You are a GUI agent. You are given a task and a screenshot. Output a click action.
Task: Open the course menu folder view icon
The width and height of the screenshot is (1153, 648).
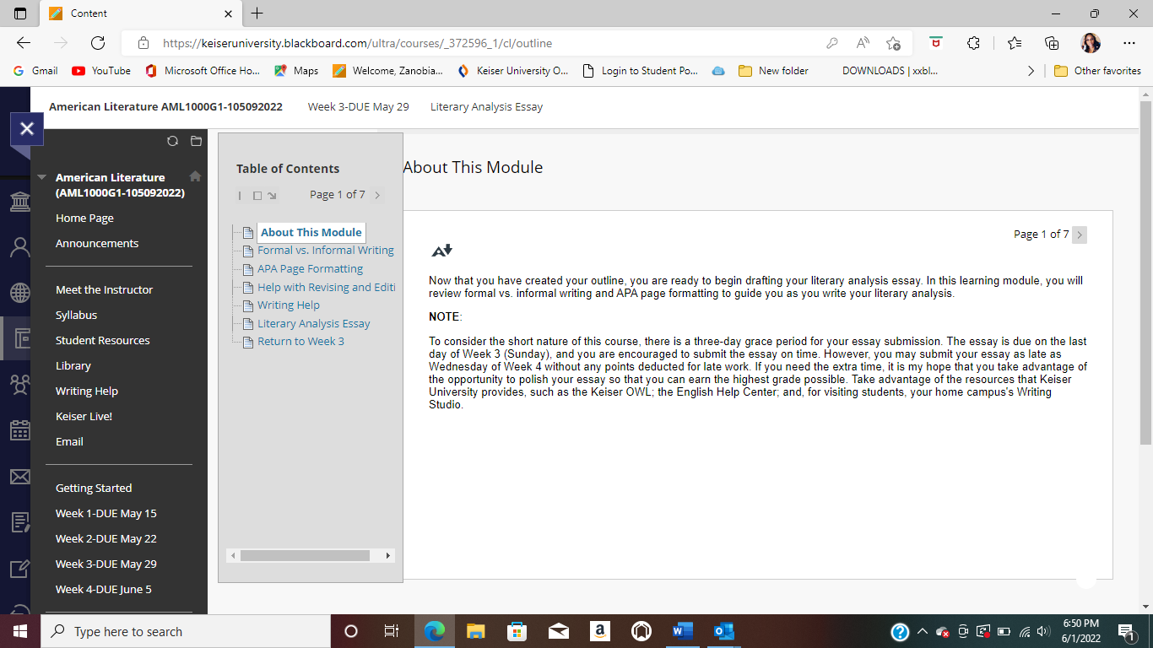(x=196, y=141)
